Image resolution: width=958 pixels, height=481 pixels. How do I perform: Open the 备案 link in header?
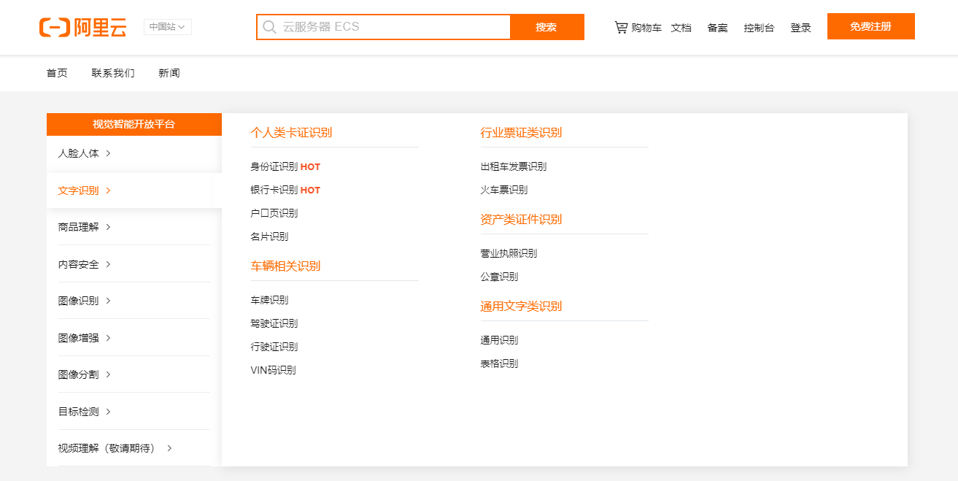(x=717, y=28)
